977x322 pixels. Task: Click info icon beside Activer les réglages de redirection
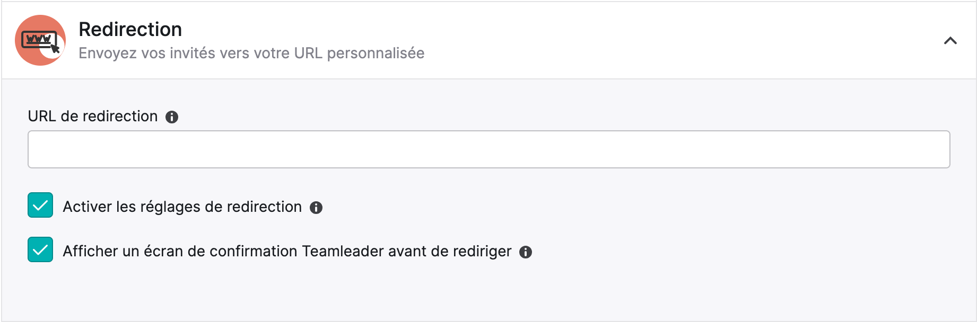click(316, 208)
